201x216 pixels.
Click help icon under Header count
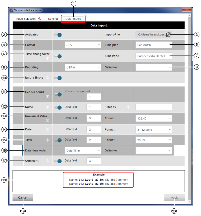(x=47, y=96)
